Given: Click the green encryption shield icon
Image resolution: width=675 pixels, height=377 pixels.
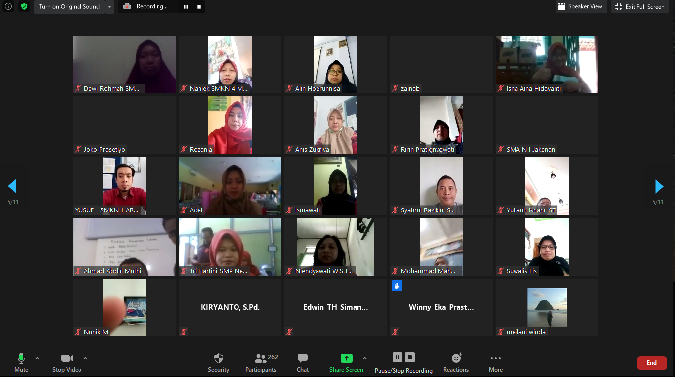Looking at the screenshot, I should (x=24, y=7).
